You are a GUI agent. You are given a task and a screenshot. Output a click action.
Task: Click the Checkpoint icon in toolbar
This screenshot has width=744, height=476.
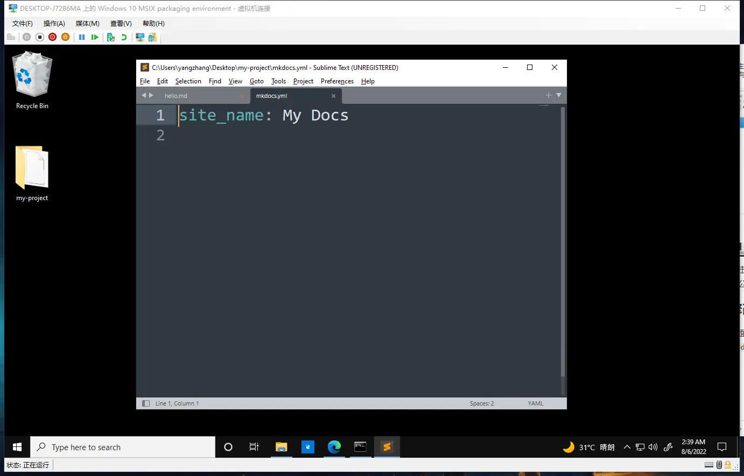(110, 37)
